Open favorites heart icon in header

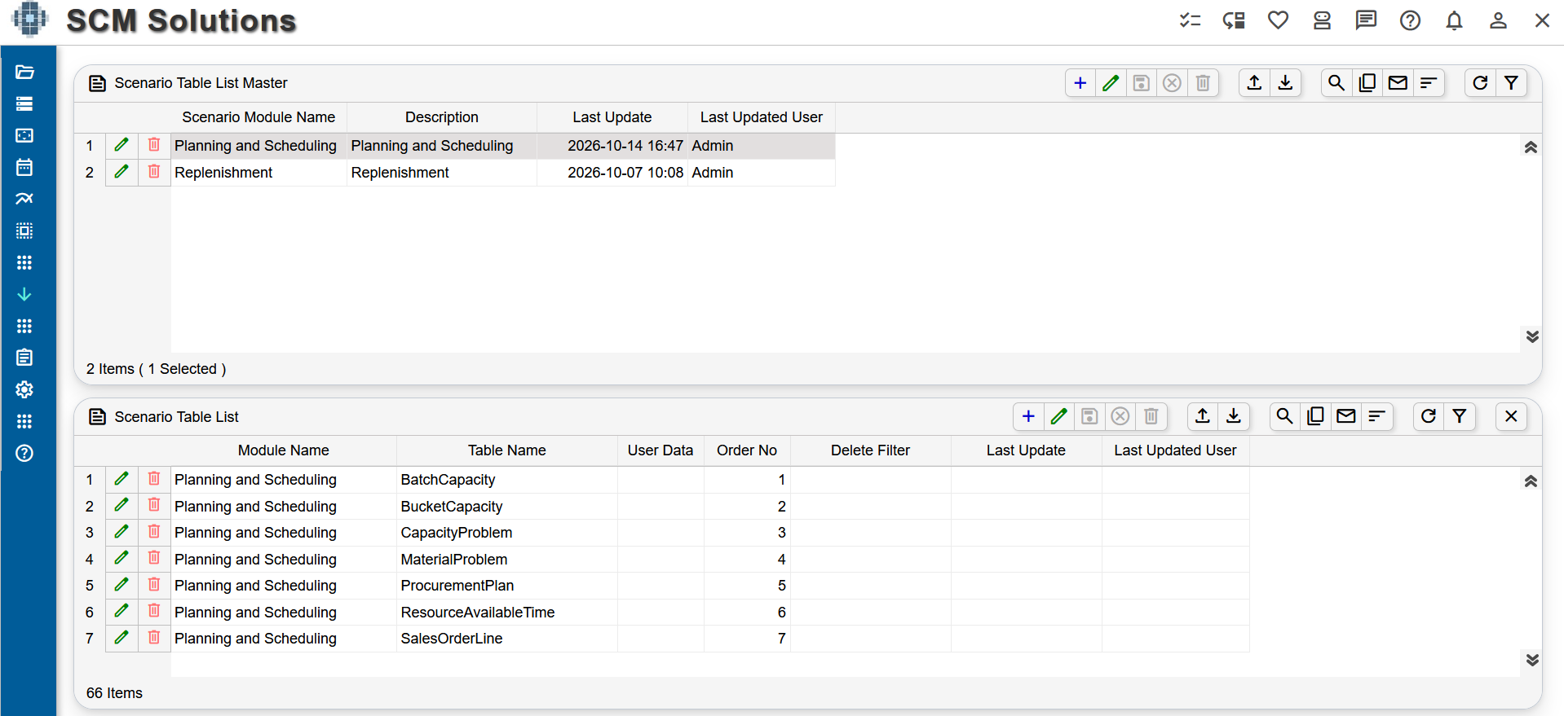coord(1278,20)
